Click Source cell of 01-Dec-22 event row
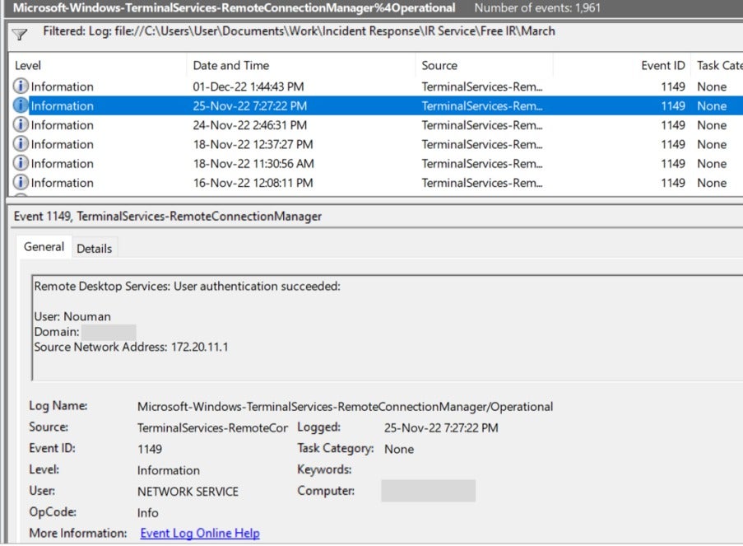The image size is (743, 546). 482,86
